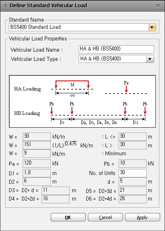Click the W distributed load graphic
Viewport: 165px width, 231px height.
point(72,84)
